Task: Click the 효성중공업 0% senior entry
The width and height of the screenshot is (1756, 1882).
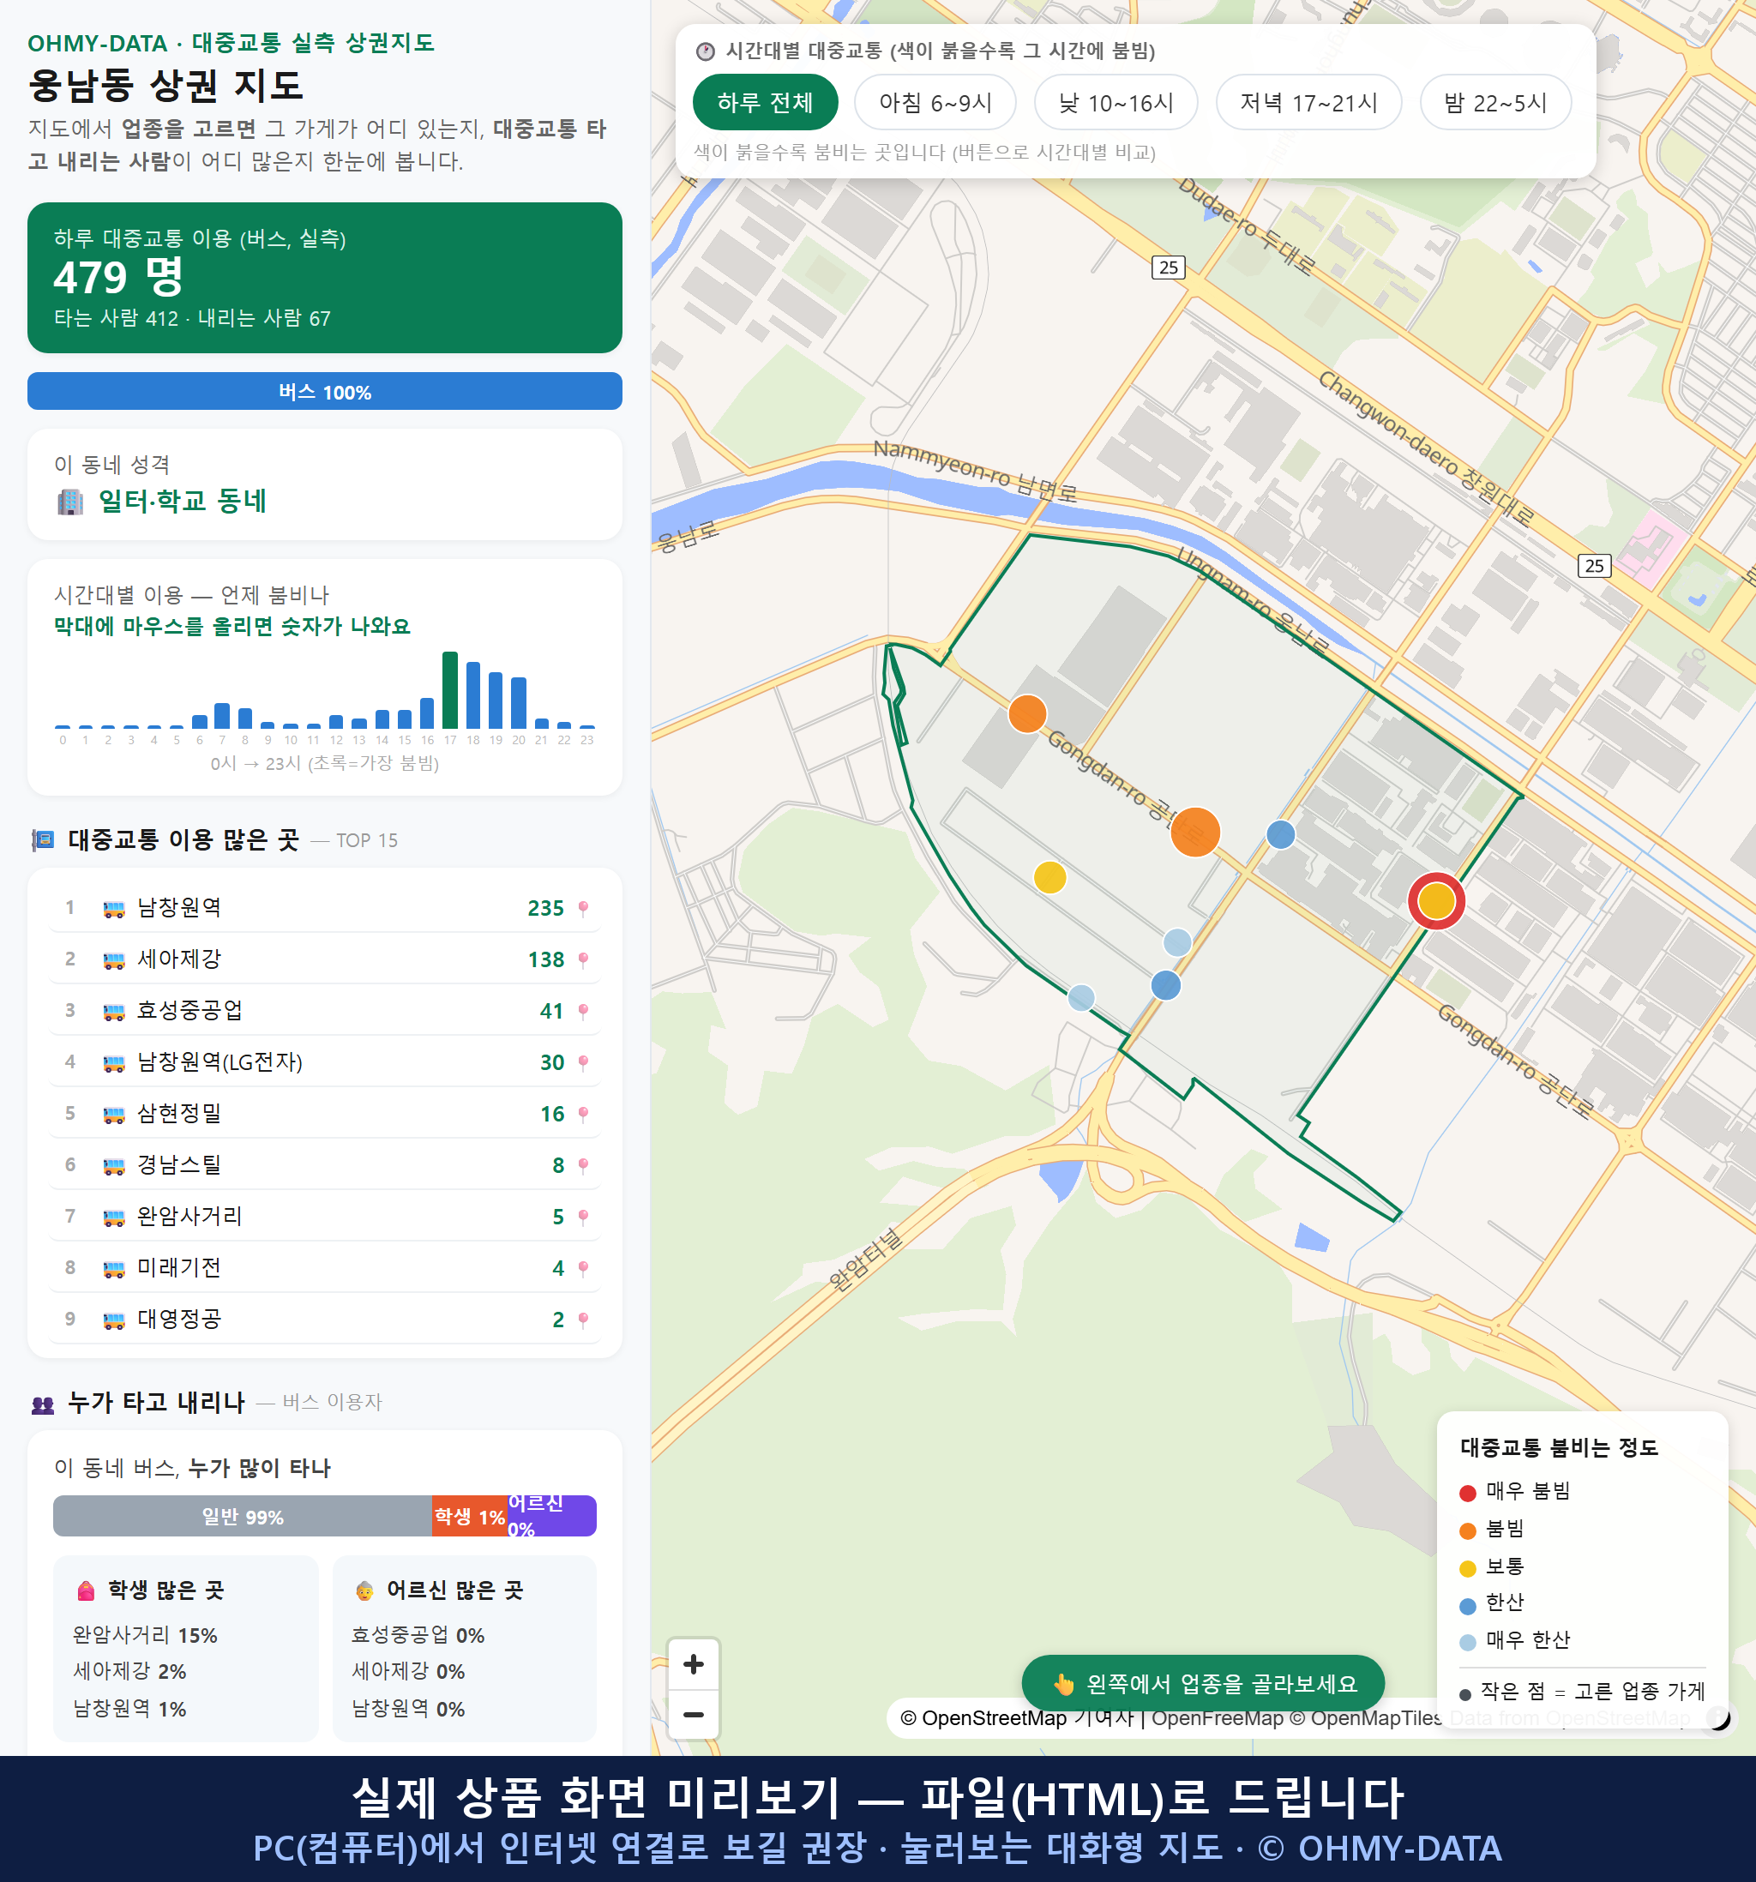Action: click(x=418, y=1635)
